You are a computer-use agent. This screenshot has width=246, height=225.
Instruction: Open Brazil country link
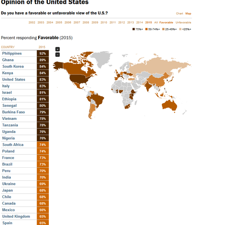click(7, 164)
